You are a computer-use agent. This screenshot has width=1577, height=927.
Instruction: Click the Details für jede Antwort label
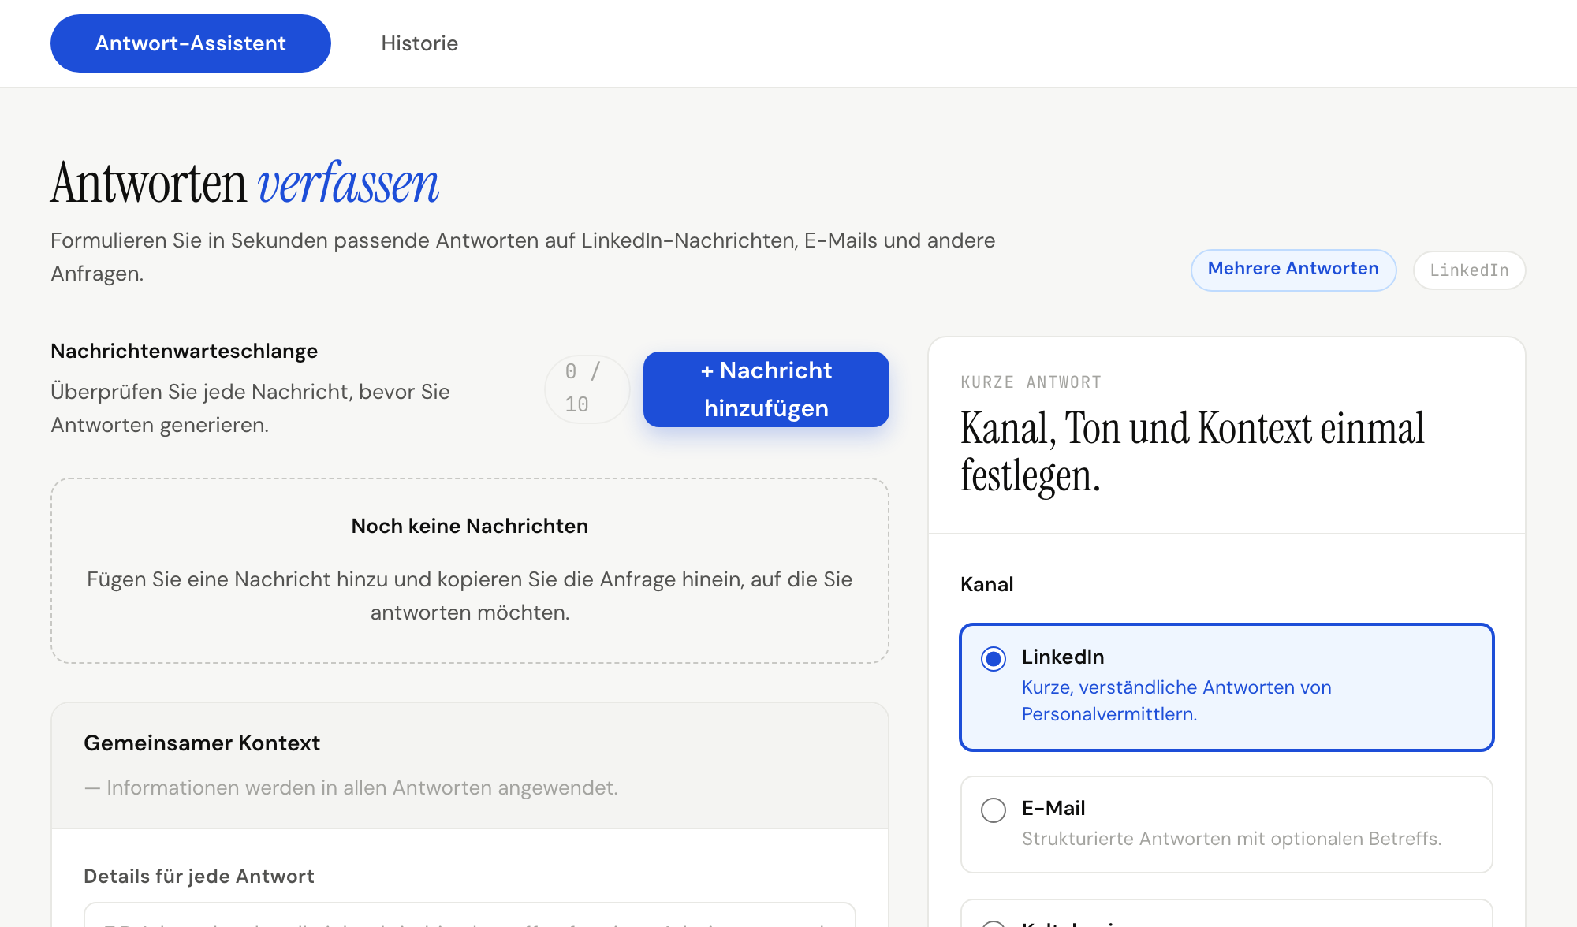(x=199, y=876)
